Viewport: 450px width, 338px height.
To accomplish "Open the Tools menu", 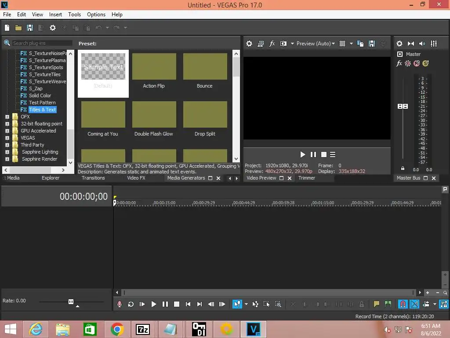I will click(x=74, y=15).
